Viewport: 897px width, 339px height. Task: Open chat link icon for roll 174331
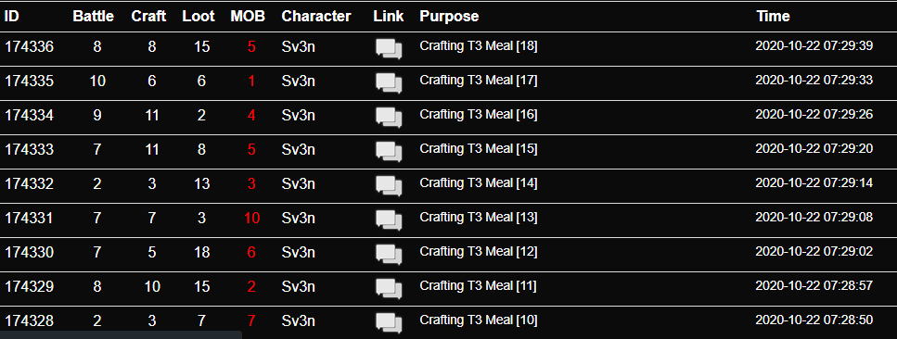point(389,220)
